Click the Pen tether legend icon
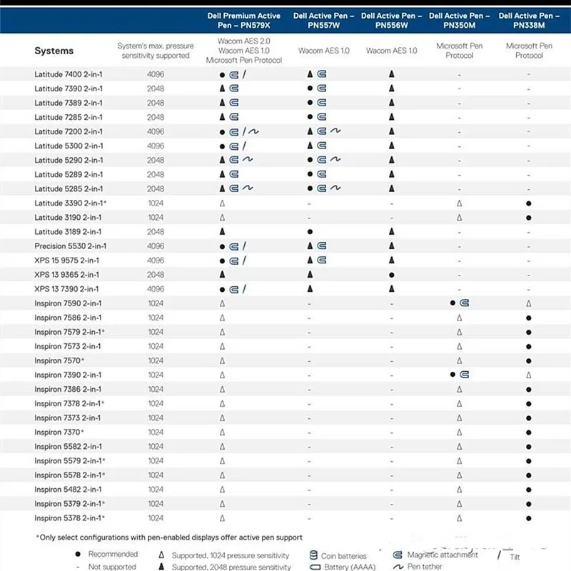Screen dimensions: 571x571 (399, 567)
